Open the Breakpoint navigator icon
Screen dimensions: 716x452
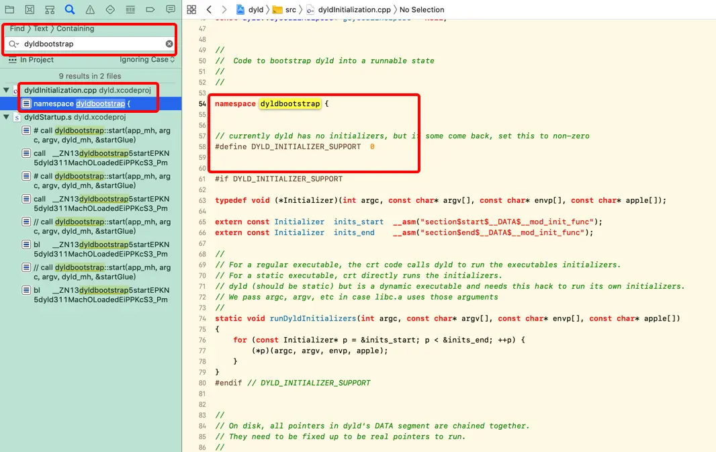click(150, 9)
